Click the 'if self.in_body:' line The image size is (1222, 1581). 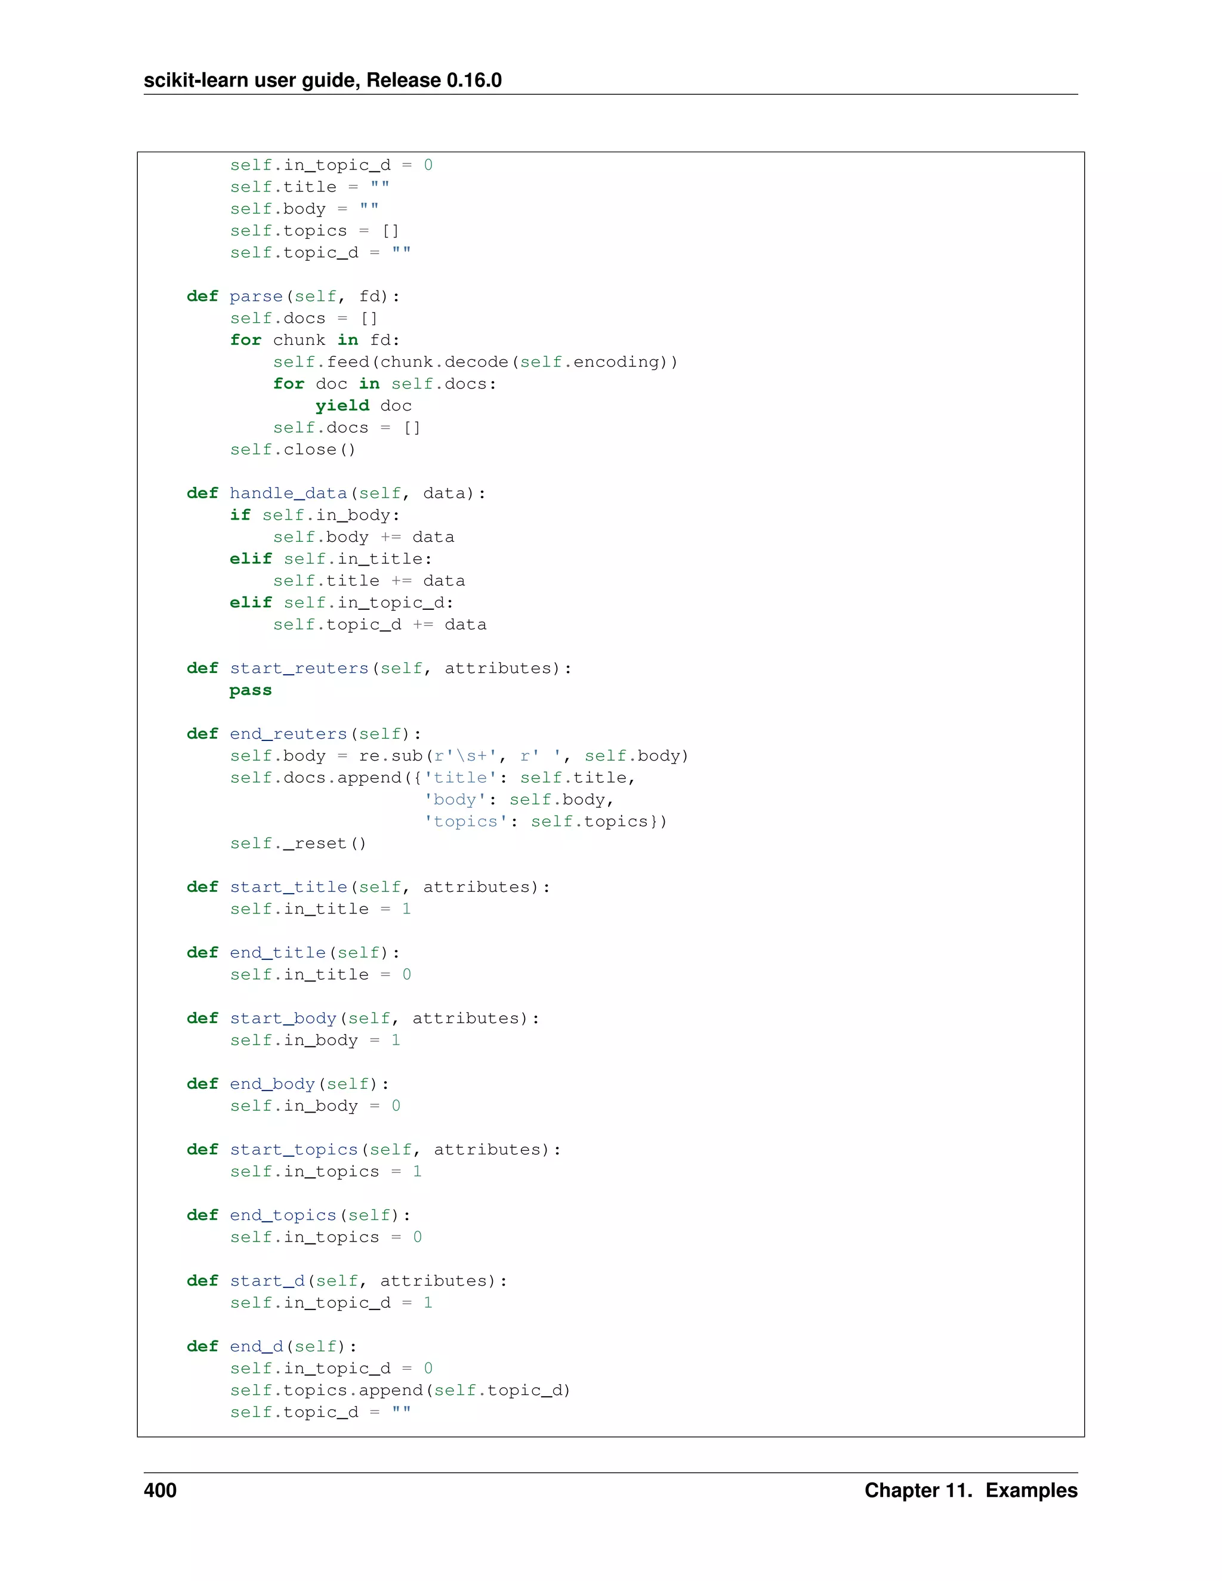click(x=315, y=515)
